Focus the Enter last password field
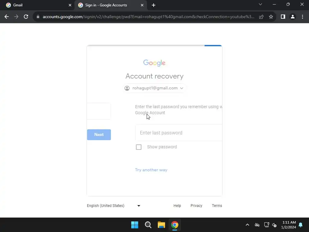Screen dimensions: 309x232 [x=179, y=133]
